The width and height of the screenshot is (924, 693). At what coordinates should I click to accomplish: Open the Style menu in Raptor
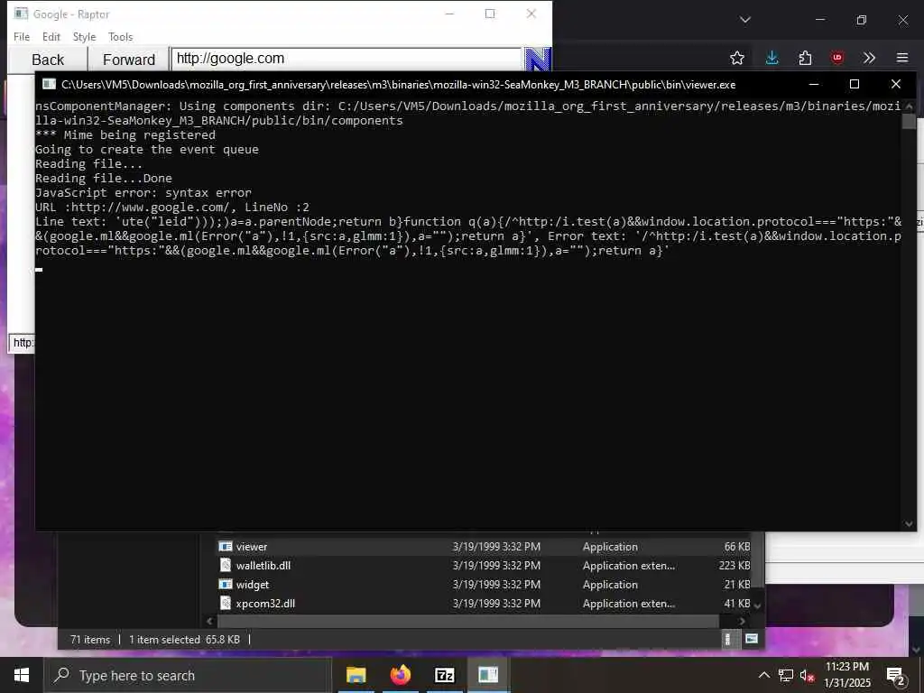tap(84, 36)
